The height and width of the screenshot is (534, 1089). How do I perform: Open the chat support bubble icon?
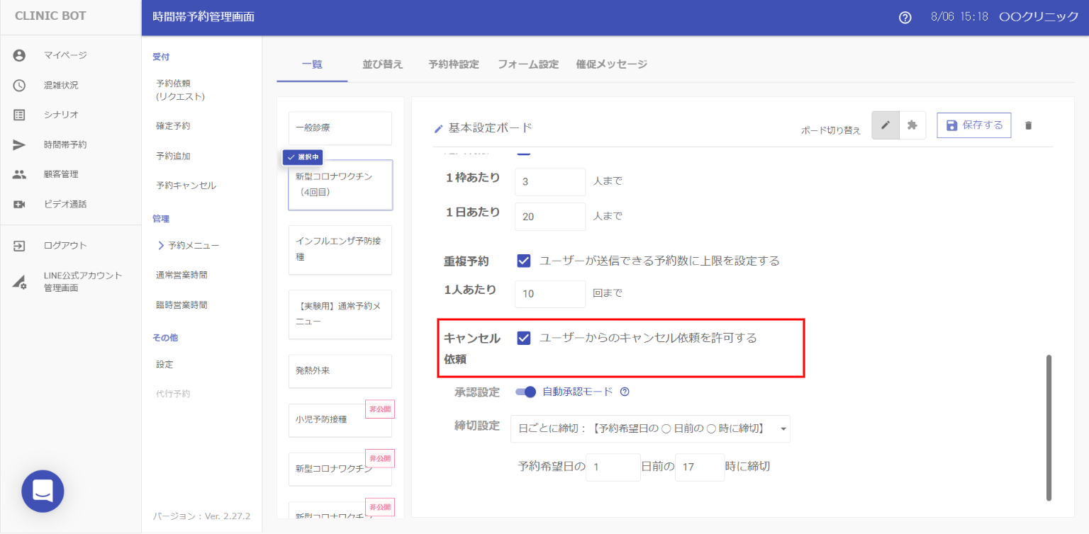tap(43, 491)
